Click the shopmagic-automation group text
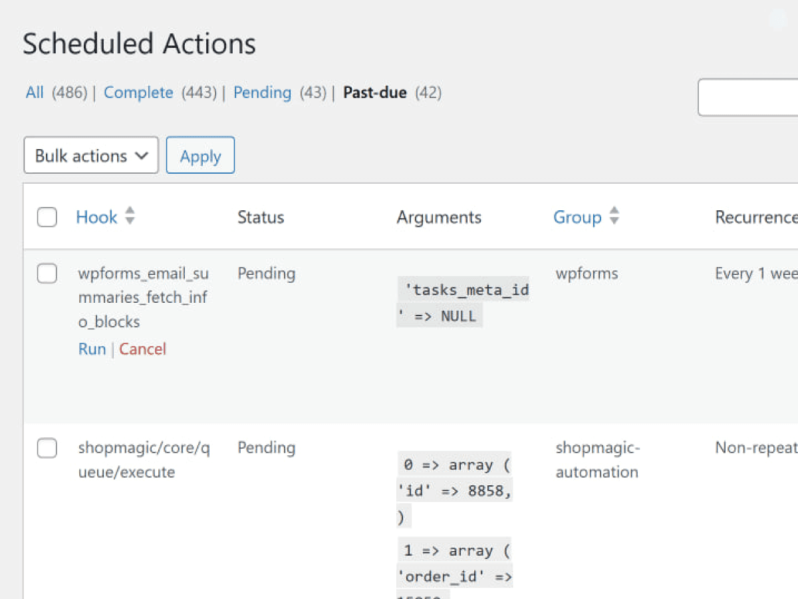Viewport: 798px width, 599px height. pos(597,460)
